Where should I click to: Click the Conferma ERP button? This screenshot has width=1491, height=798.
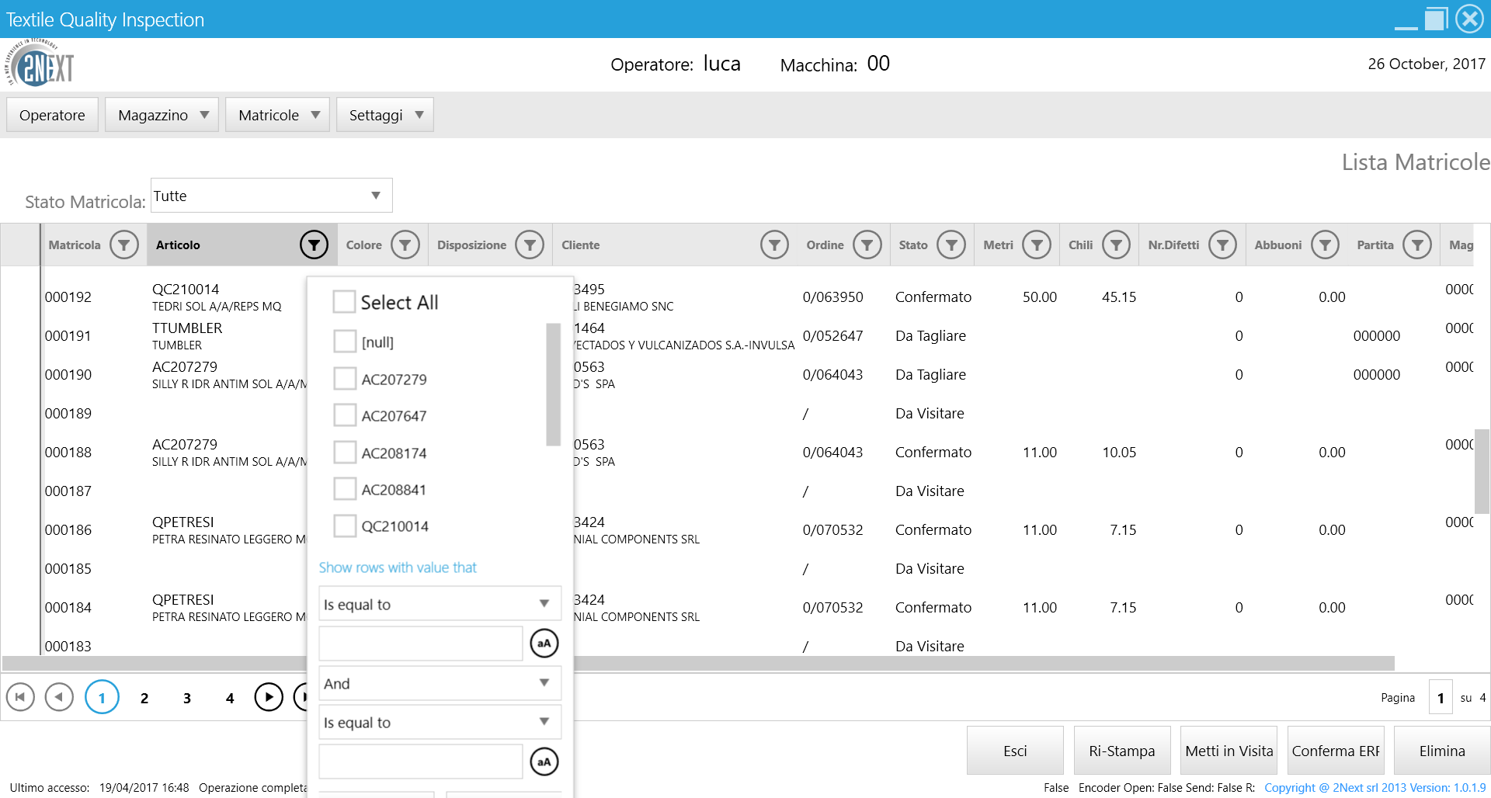[1336, 751]
